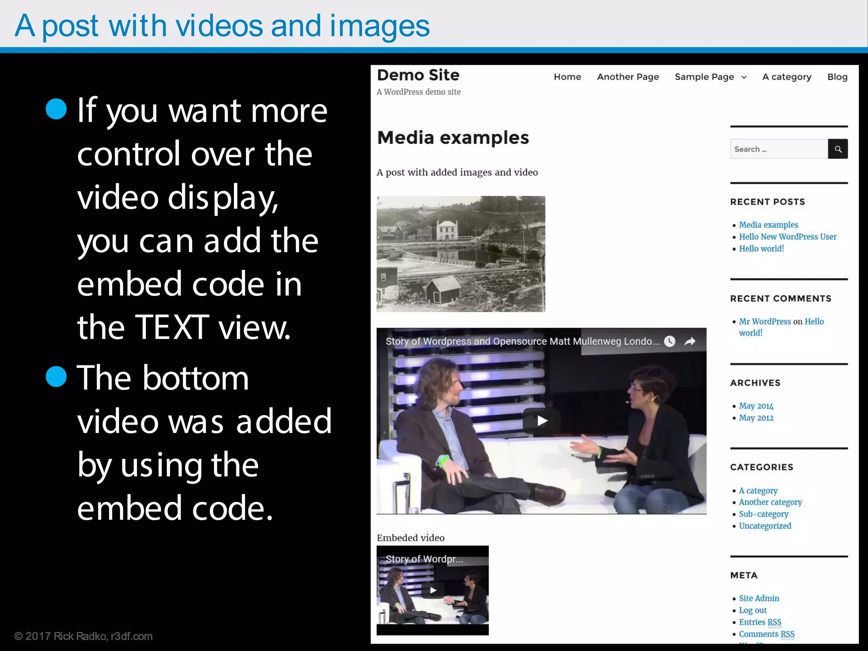Click the Log out link

point(753,610)
